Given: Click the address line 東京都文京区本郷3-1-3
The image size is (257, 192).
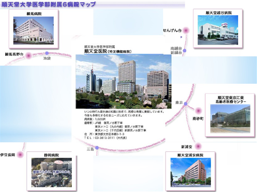Looking at the screenshot, I should [x=104, y=134].
